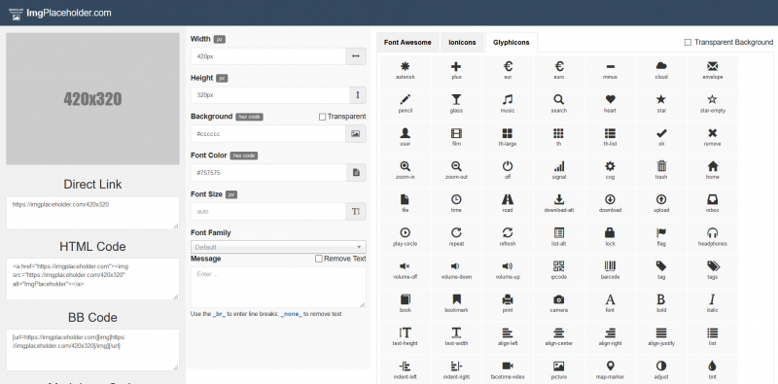The image size is (778, 384).
Task: Choose the trash glyphicon
Action: 661,171
